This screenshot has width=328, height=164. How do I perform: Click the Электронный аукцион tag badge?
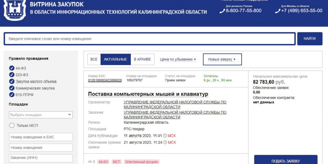[x=141, y=162]
